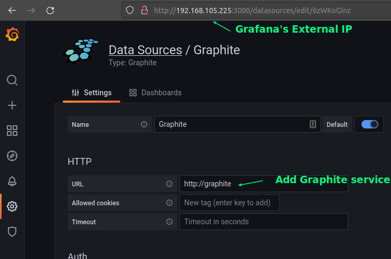Click the browser address bar URL
The width and height of the screenshot is (391, 259).
click(x=252, y=11)
